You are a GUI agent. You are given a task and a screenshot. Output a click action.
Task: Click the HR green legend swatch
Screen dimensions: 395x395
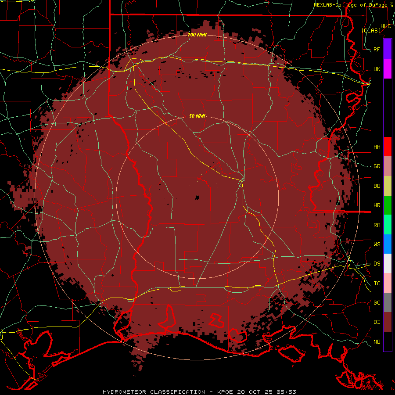point(388,205)
